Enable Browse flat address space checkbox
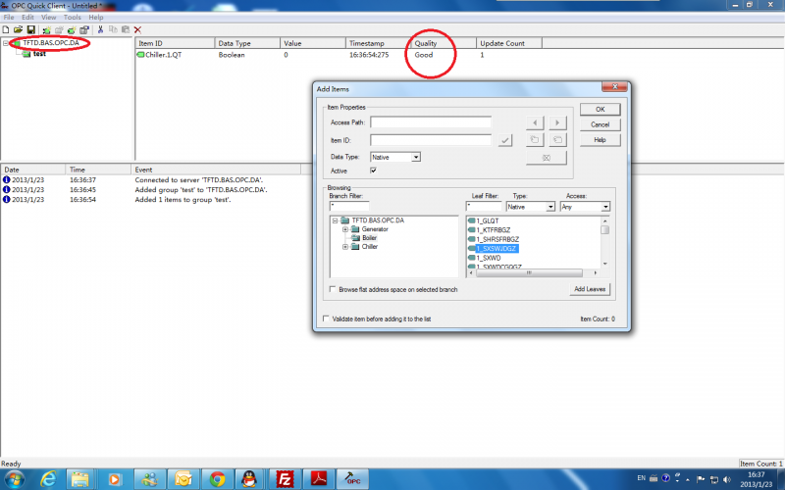Screen dimensions: 785x490 pyautogui.click(x=333, y=289)
